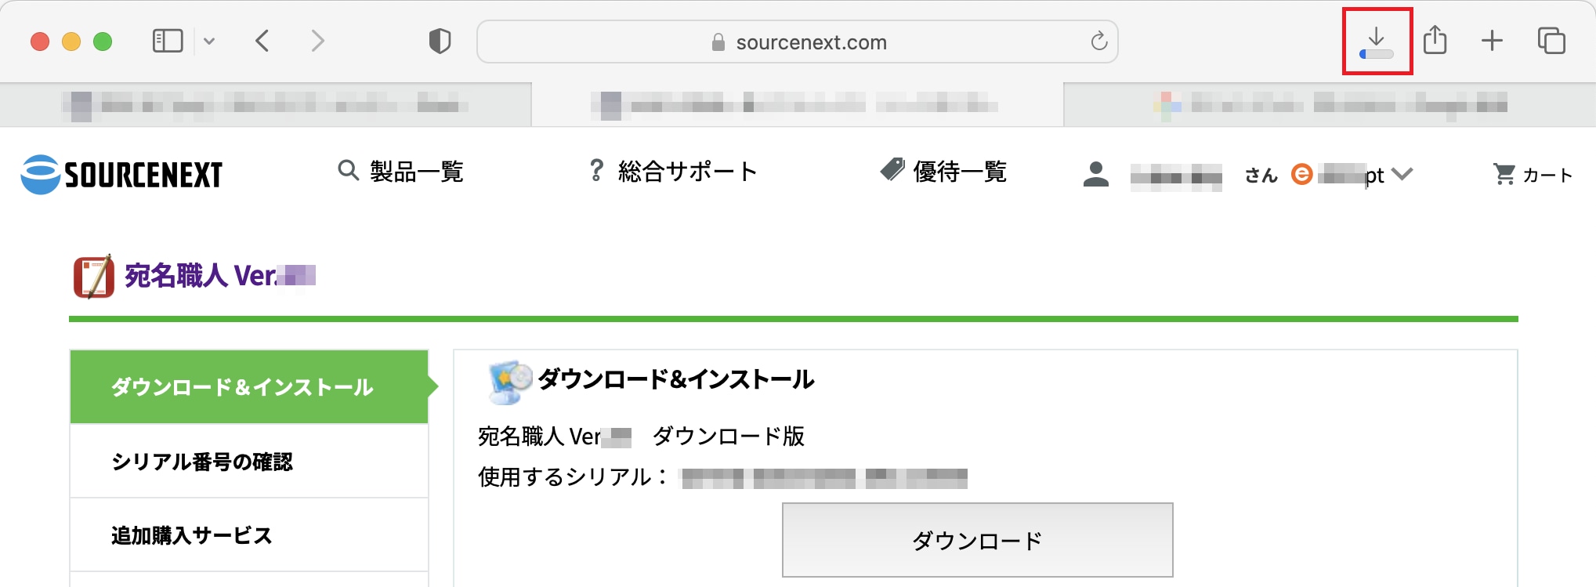The height and width of the screenshot is (587, 1596).
Task: Open Safari downloads list icon
Action: tap(1377, 42)
